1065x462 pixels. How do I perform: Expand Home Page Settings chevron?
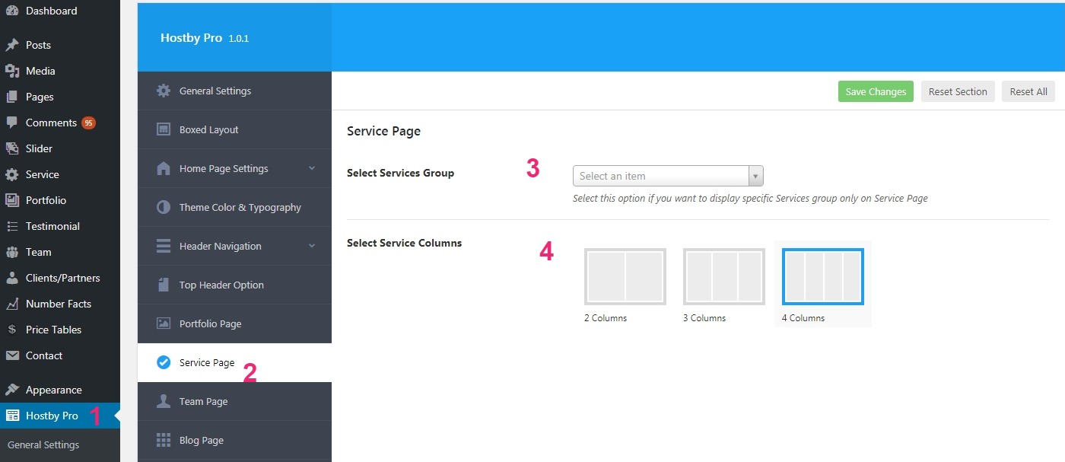[312, 168]
